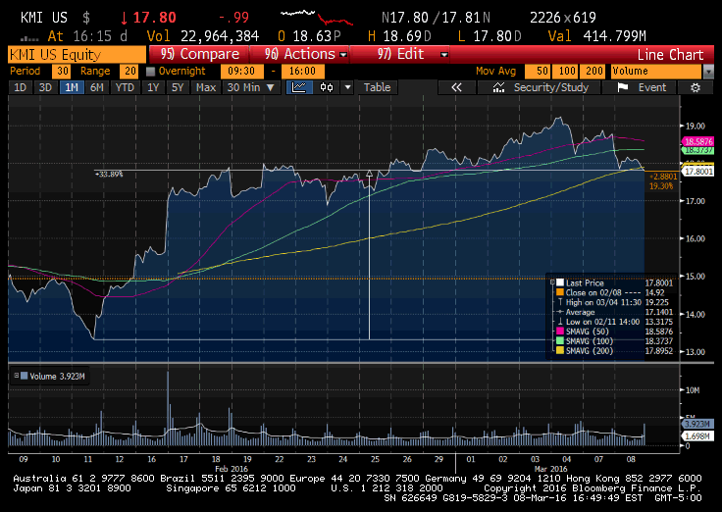The image size is (722, 512).
Task: Click the Last Price white swatch
Action: [560, 282]
